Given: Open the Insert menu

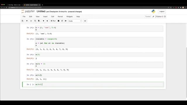Looking at the screenshot, I should tap(45, 17).
